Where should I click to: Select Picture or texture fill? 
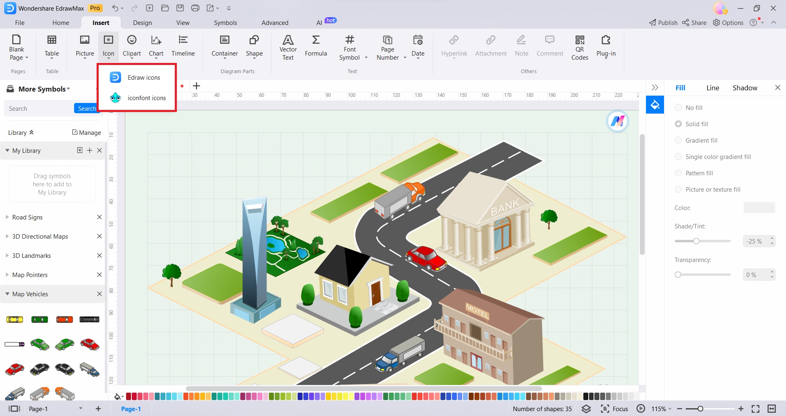(x=707, y=189)
